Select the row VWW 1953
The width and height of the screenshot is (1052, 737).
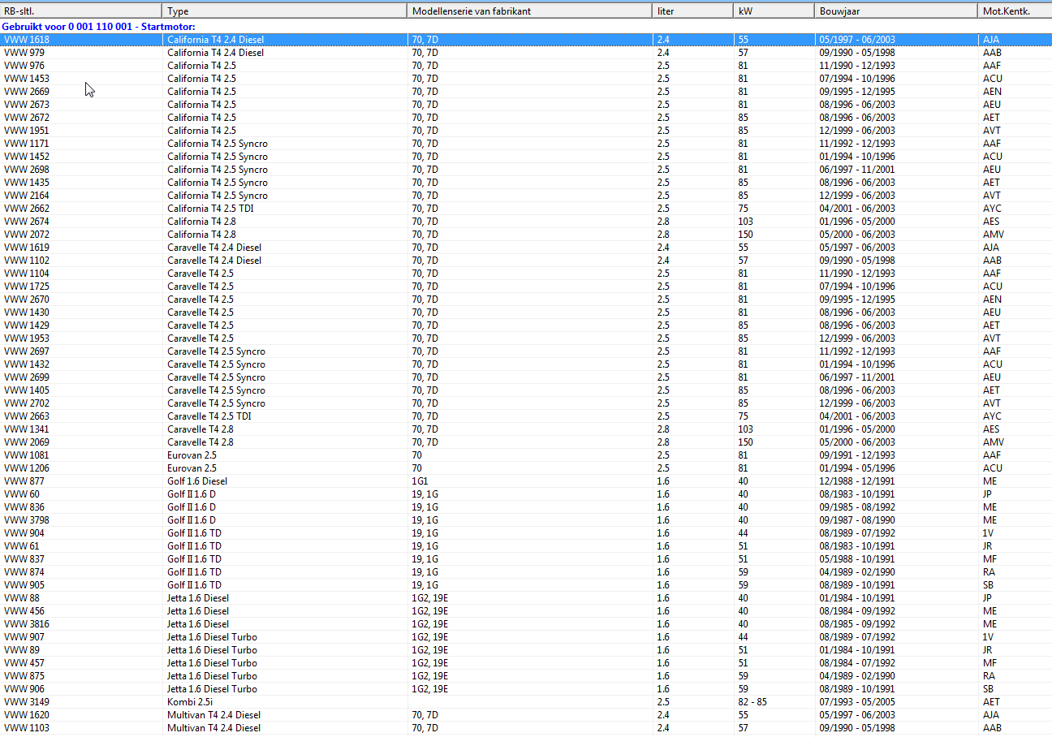click(x=526, y=338)
